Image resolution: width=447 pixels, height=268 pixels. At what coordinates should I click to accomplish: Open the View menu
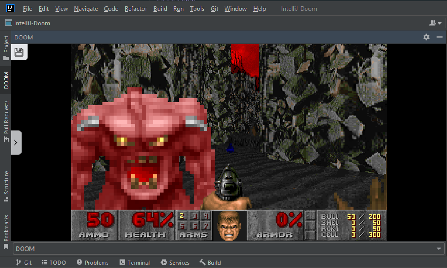click(62, 9)
